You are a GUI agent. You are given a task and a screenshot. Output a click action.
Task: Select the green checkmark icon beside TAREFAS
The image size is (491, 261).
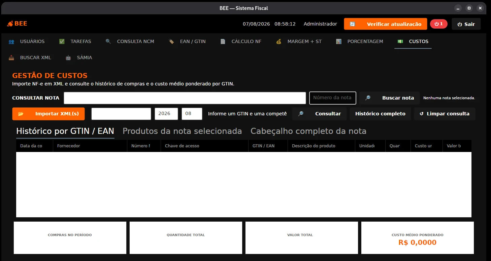62,42
